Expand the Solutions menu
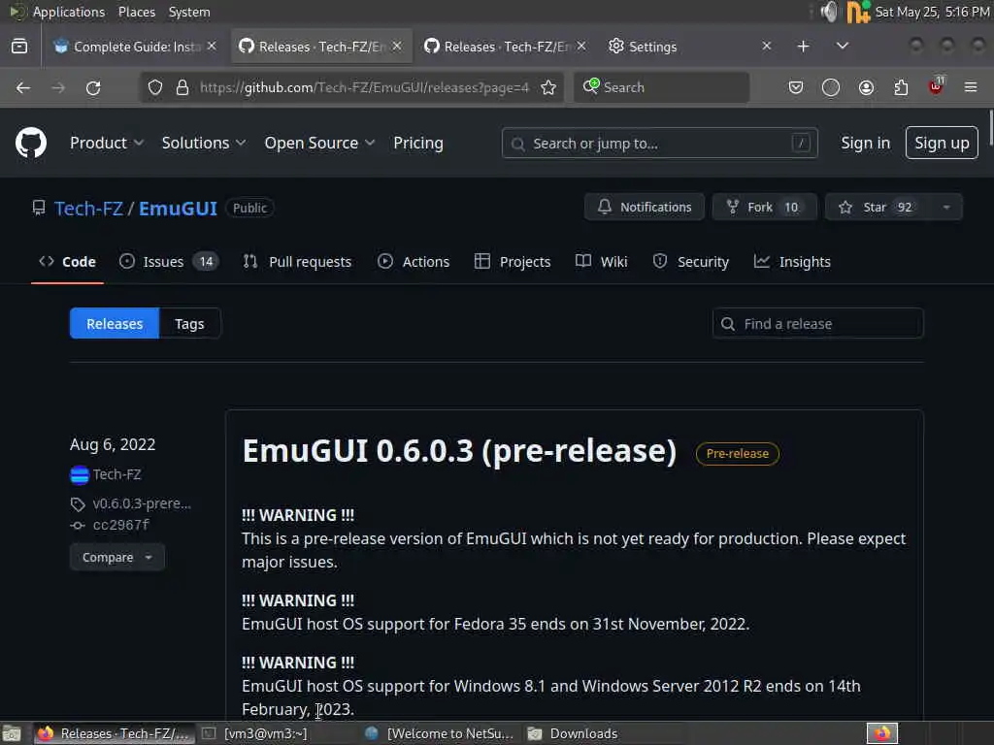Image resolution: width=994 pixels, height=745 pixels. [x=204, y=144]
